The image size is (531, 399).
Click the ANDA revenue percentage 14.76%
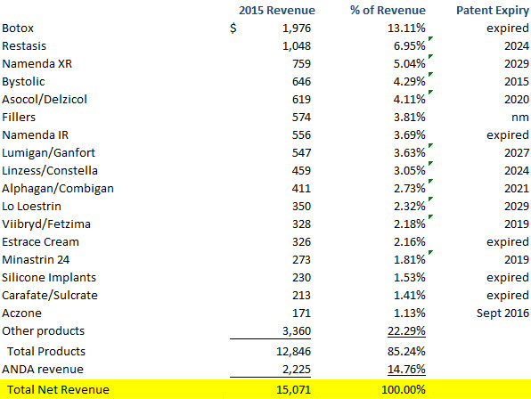point(406,370)
